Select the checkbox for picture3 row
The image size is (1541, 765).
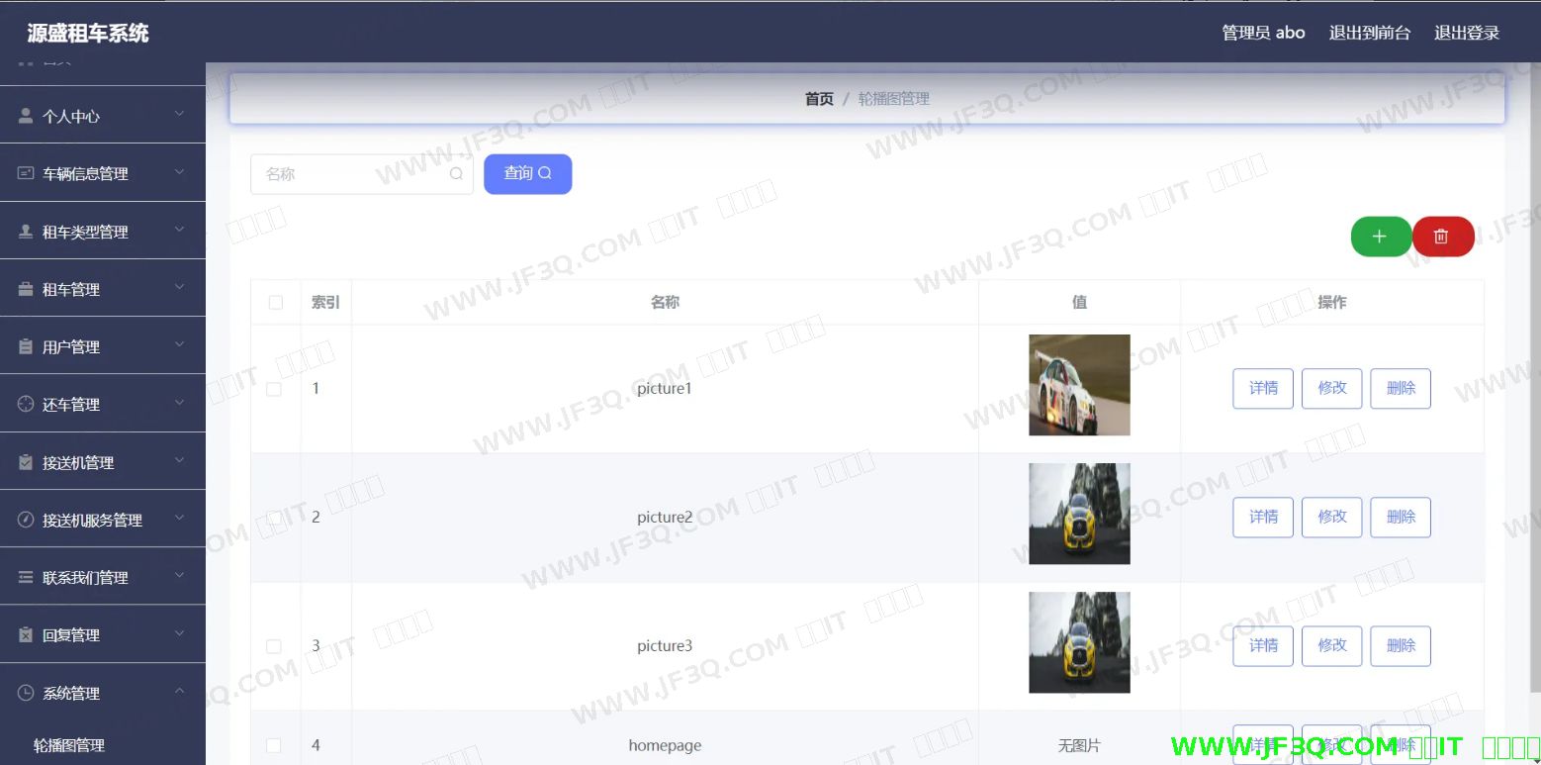coord(274,646)
